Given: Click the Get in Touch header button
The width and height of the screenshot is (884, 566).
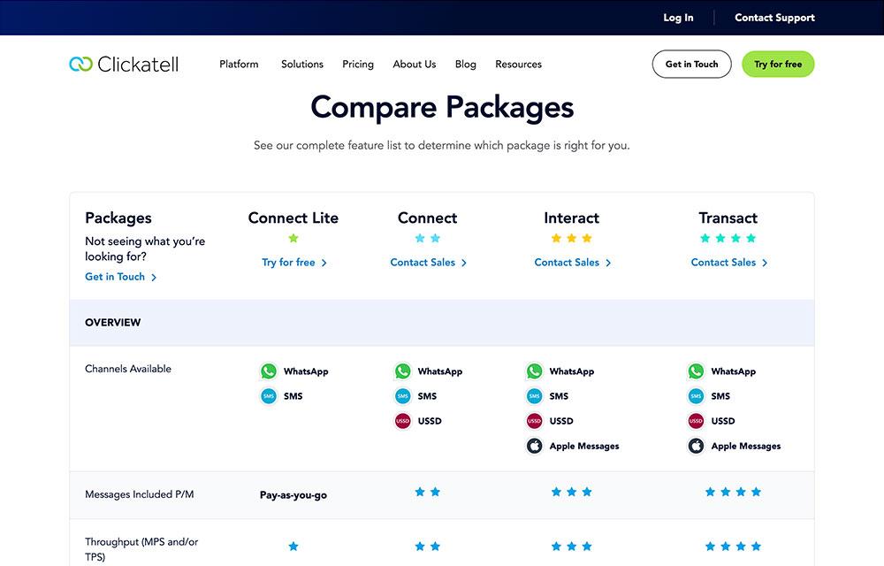Looking at the screenshot, I should point(691,64).
